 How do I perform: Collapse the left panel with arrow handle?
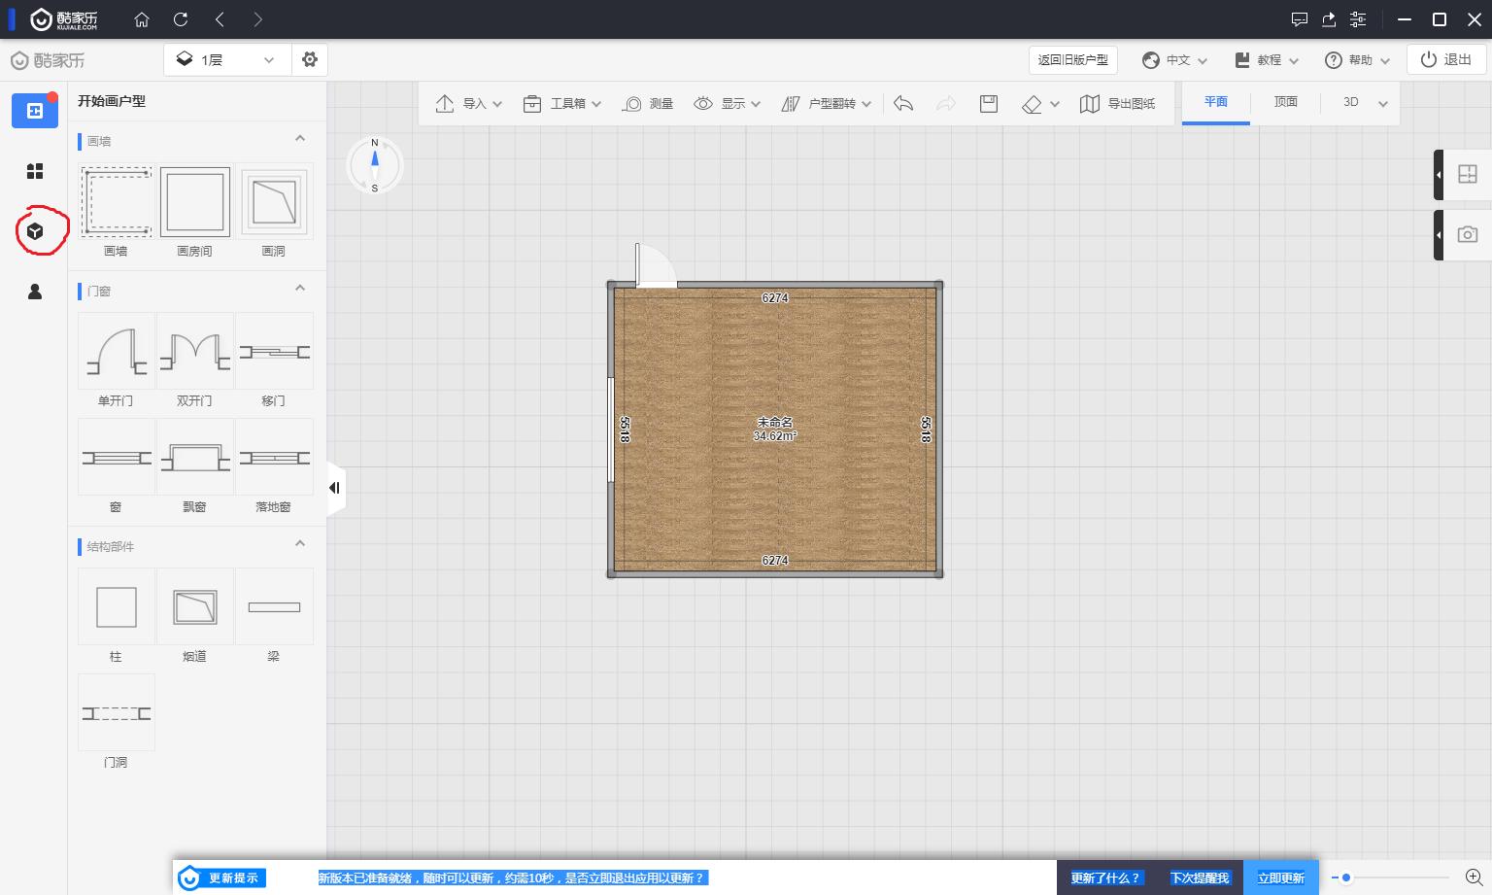[x=334, y=488]
